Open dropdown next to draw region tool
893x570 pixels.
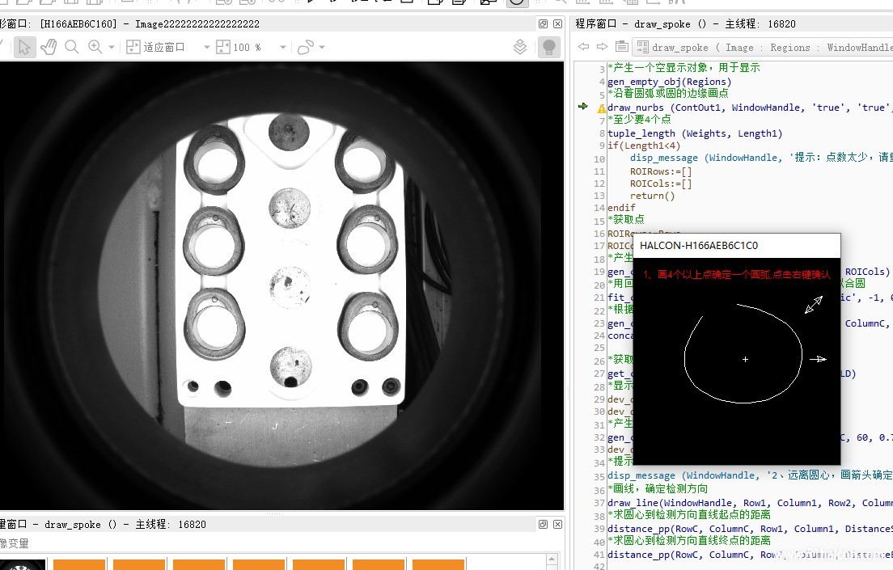click(322, 47)
